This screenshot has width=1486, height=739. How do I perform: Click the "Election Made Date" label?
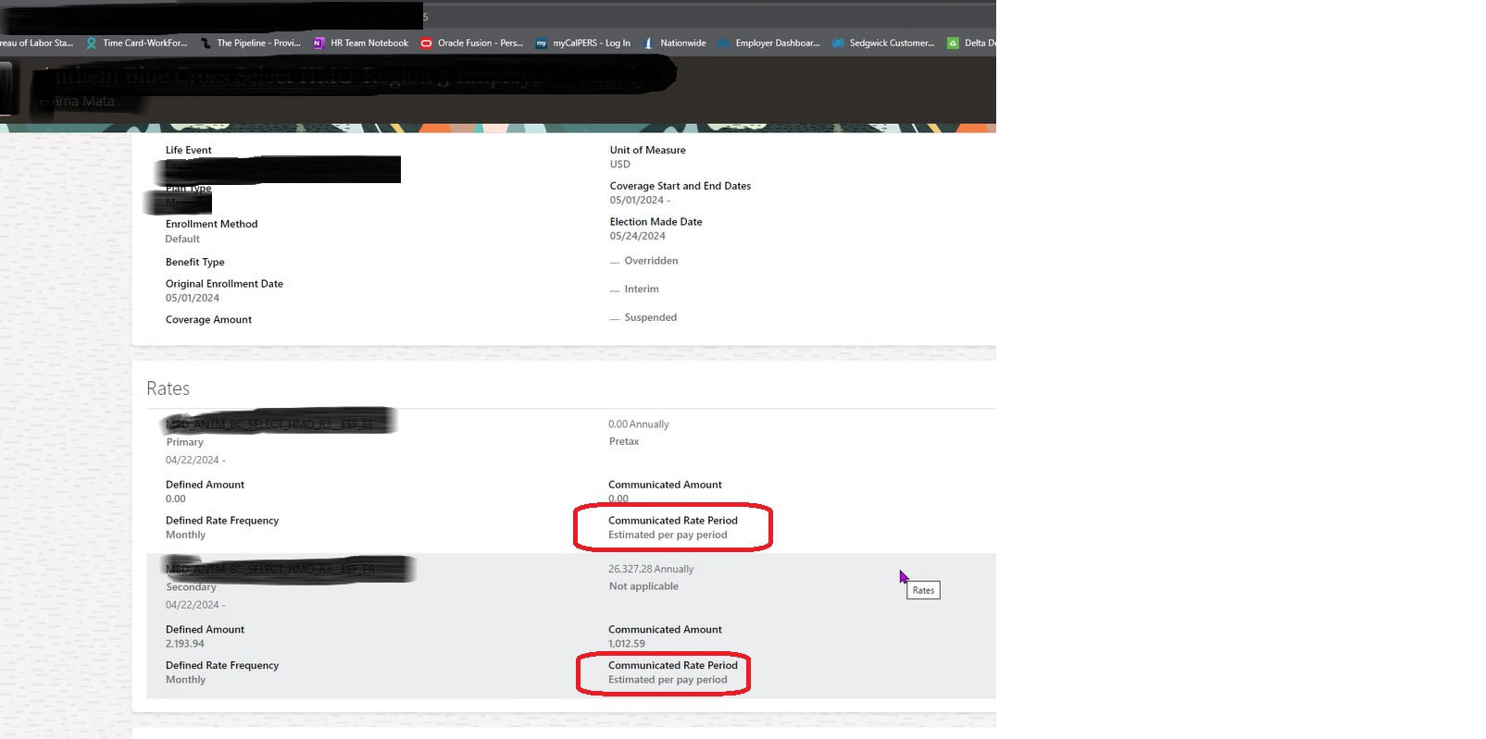point(656,222)
